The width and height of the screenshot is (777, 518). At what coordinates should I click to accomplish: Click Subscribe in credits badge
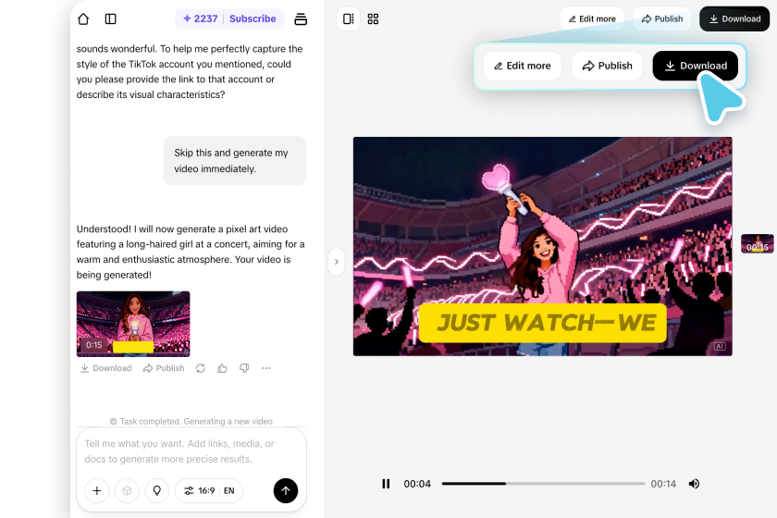[253, 18]
